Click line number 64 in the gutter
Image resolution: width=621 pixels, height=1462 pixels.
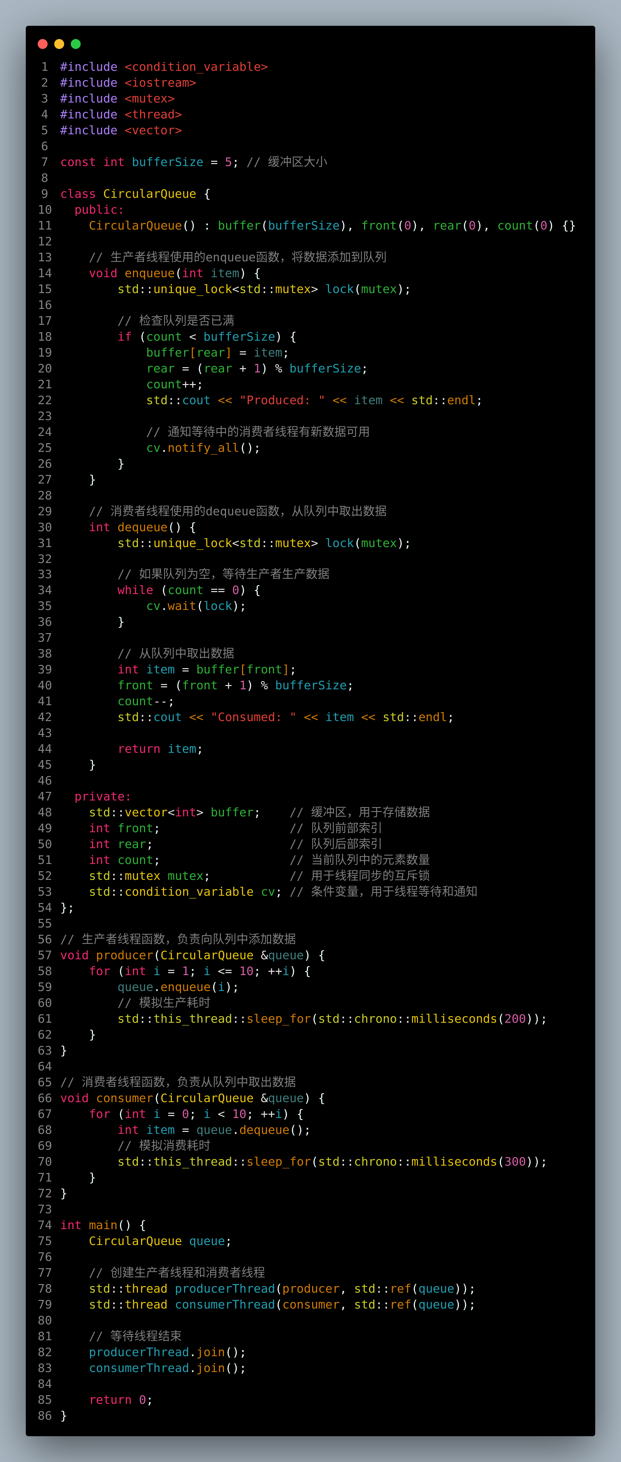coord(45,1067)
